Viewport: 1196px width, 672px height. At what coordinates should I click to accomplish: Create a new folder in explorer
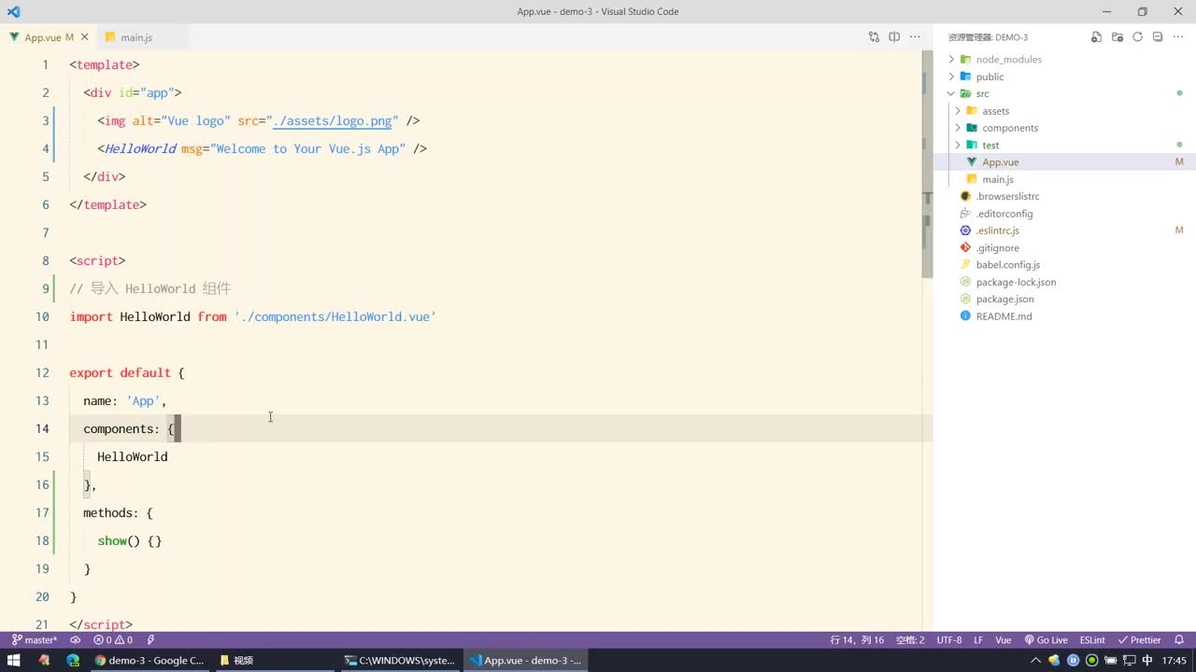pyautogui.click(x=1118, y=37)
